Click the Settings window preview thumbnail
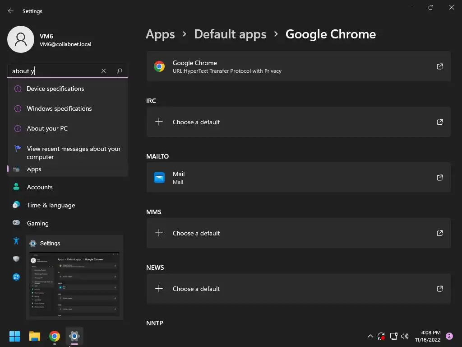Viewport: 462px width, 347px height. [74, 285]
